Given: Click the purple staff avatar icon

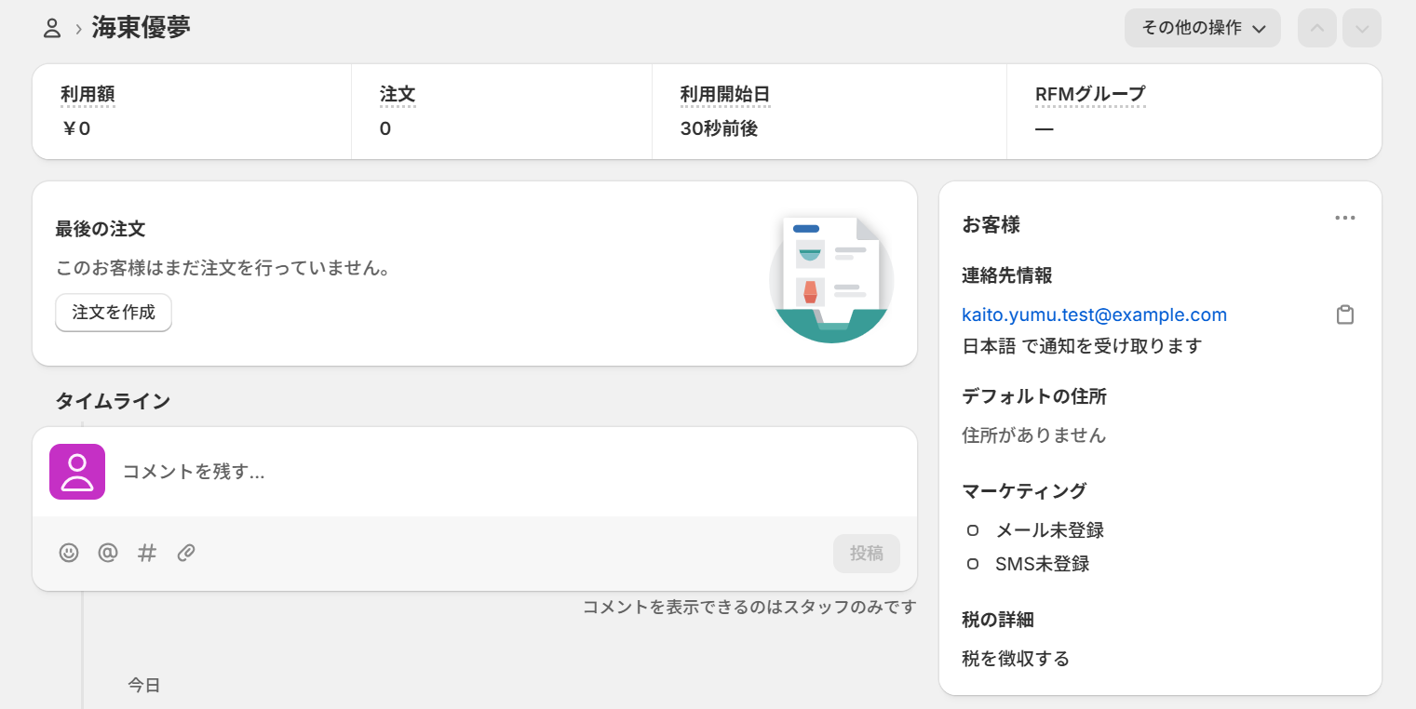Looking at the screenshot, I should [x=77, y=472].
